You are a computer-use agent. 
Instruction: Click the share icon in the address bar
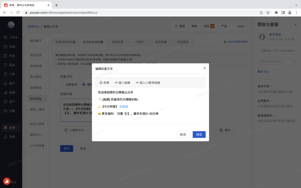tap(261, 12)
